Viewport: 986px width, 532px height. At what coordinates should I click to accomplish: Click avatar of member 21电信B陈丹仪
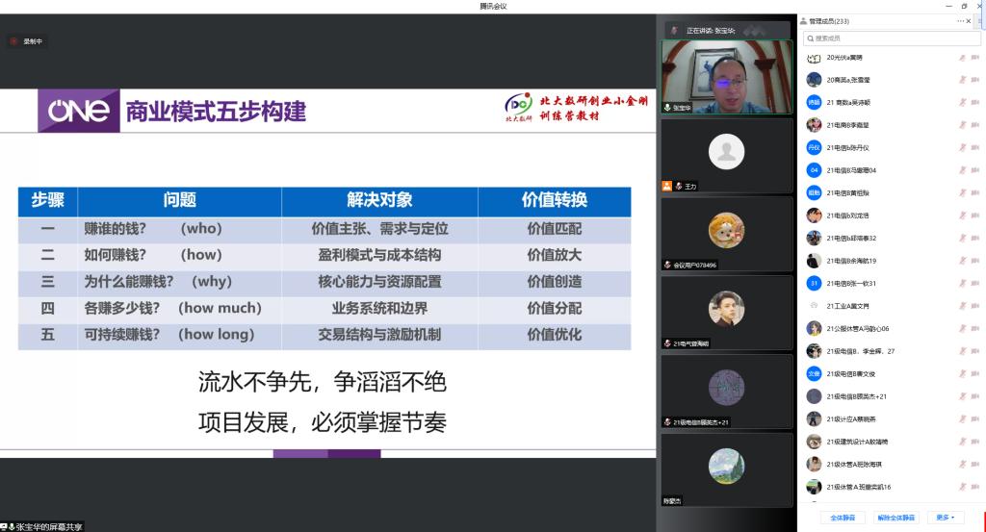(x=814, y=147)
